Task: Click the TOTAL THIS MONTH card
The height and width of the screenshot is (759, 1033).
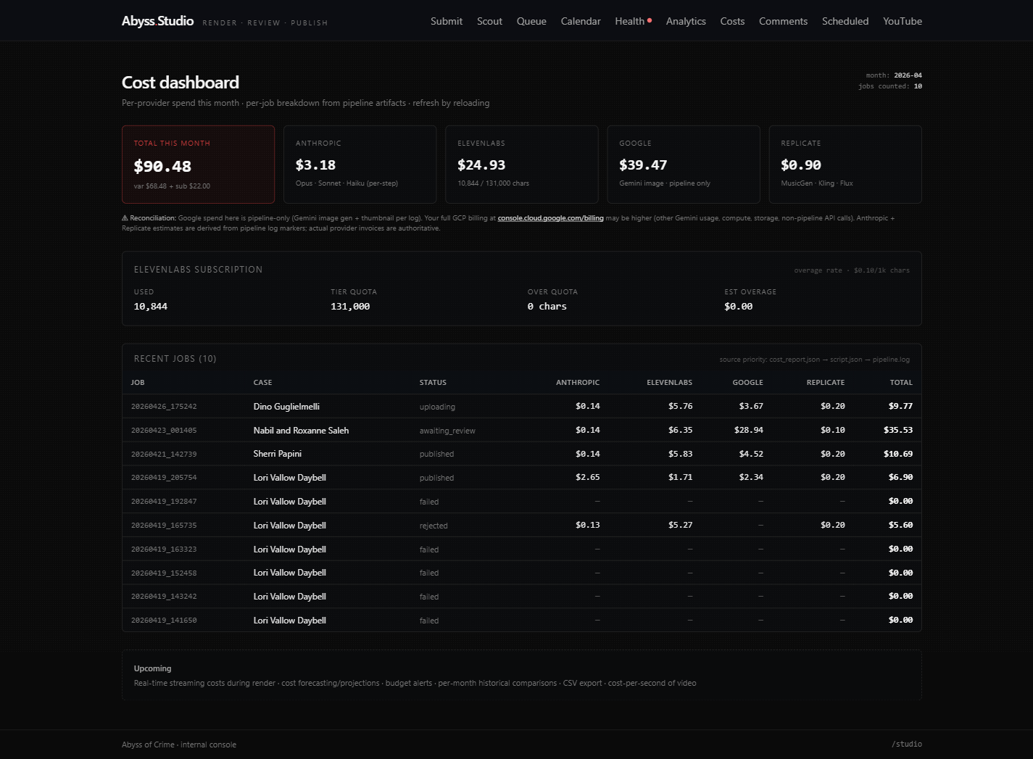Action: tap(198, 165)
